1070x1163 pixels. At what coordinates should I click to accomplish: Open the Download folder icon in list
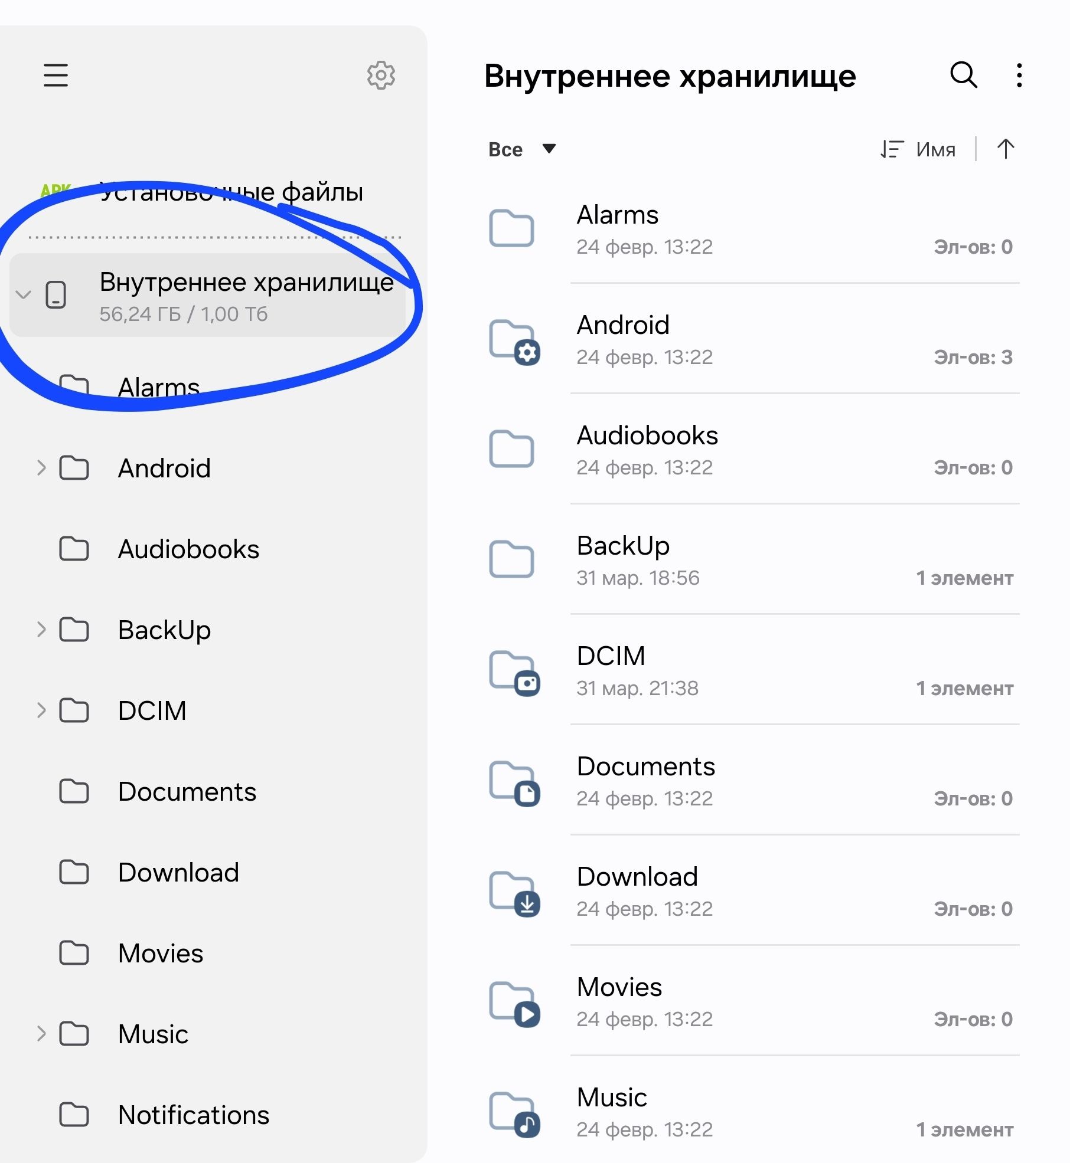514,893
